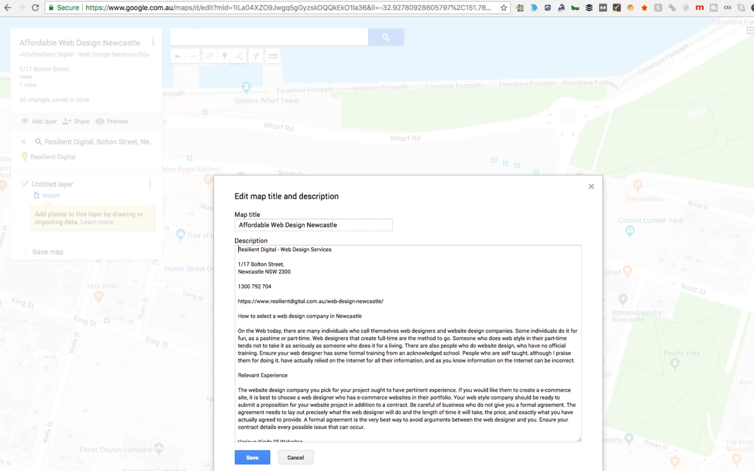Click the Uptown Laundry Newcastle map marker
This screenshot has height=471, width=754.
(623, 299)
